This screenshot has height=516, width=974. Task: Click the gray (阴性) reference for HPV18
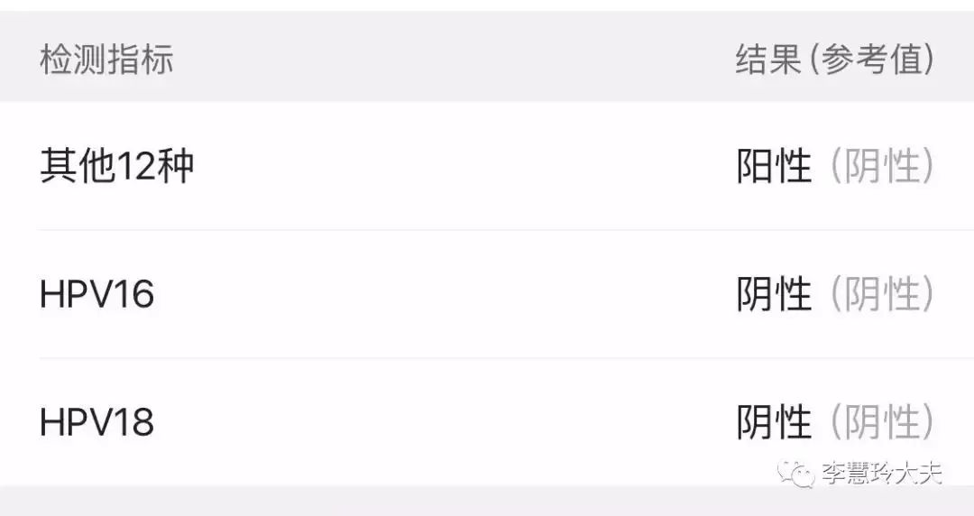[881, 422]
